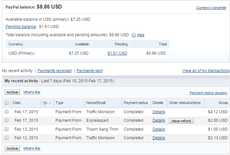Hide the balance breakdown table
The width and height of the screenshot is (230, 155).
point(140,35)
